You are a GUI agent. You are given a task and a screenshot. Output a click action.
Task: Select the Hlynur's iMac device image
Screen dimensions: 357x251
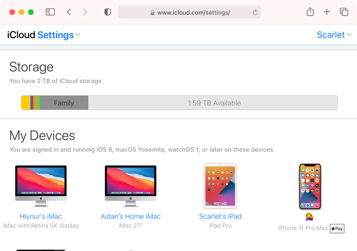tap(41, 186)
